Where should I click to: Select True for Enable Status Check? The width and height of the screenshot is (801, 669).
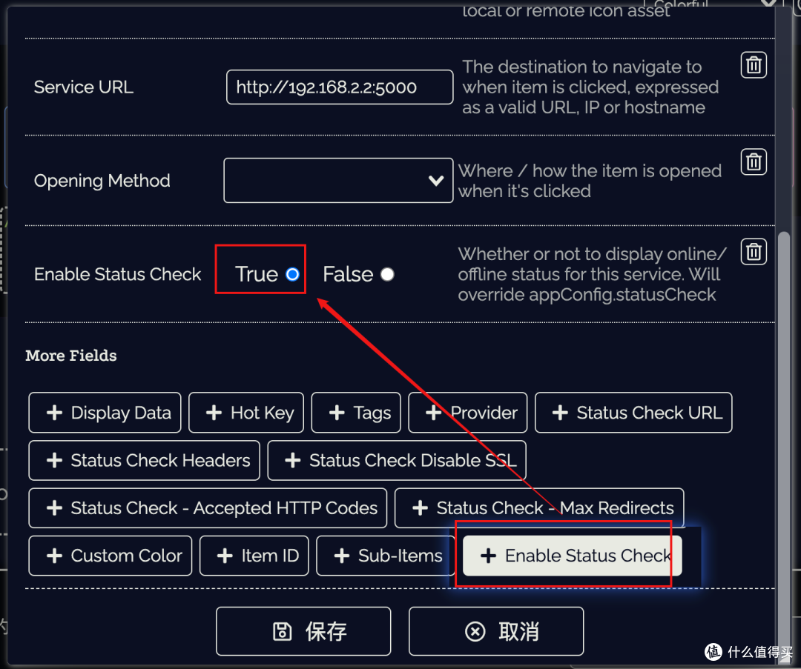(x=292, y=275)
